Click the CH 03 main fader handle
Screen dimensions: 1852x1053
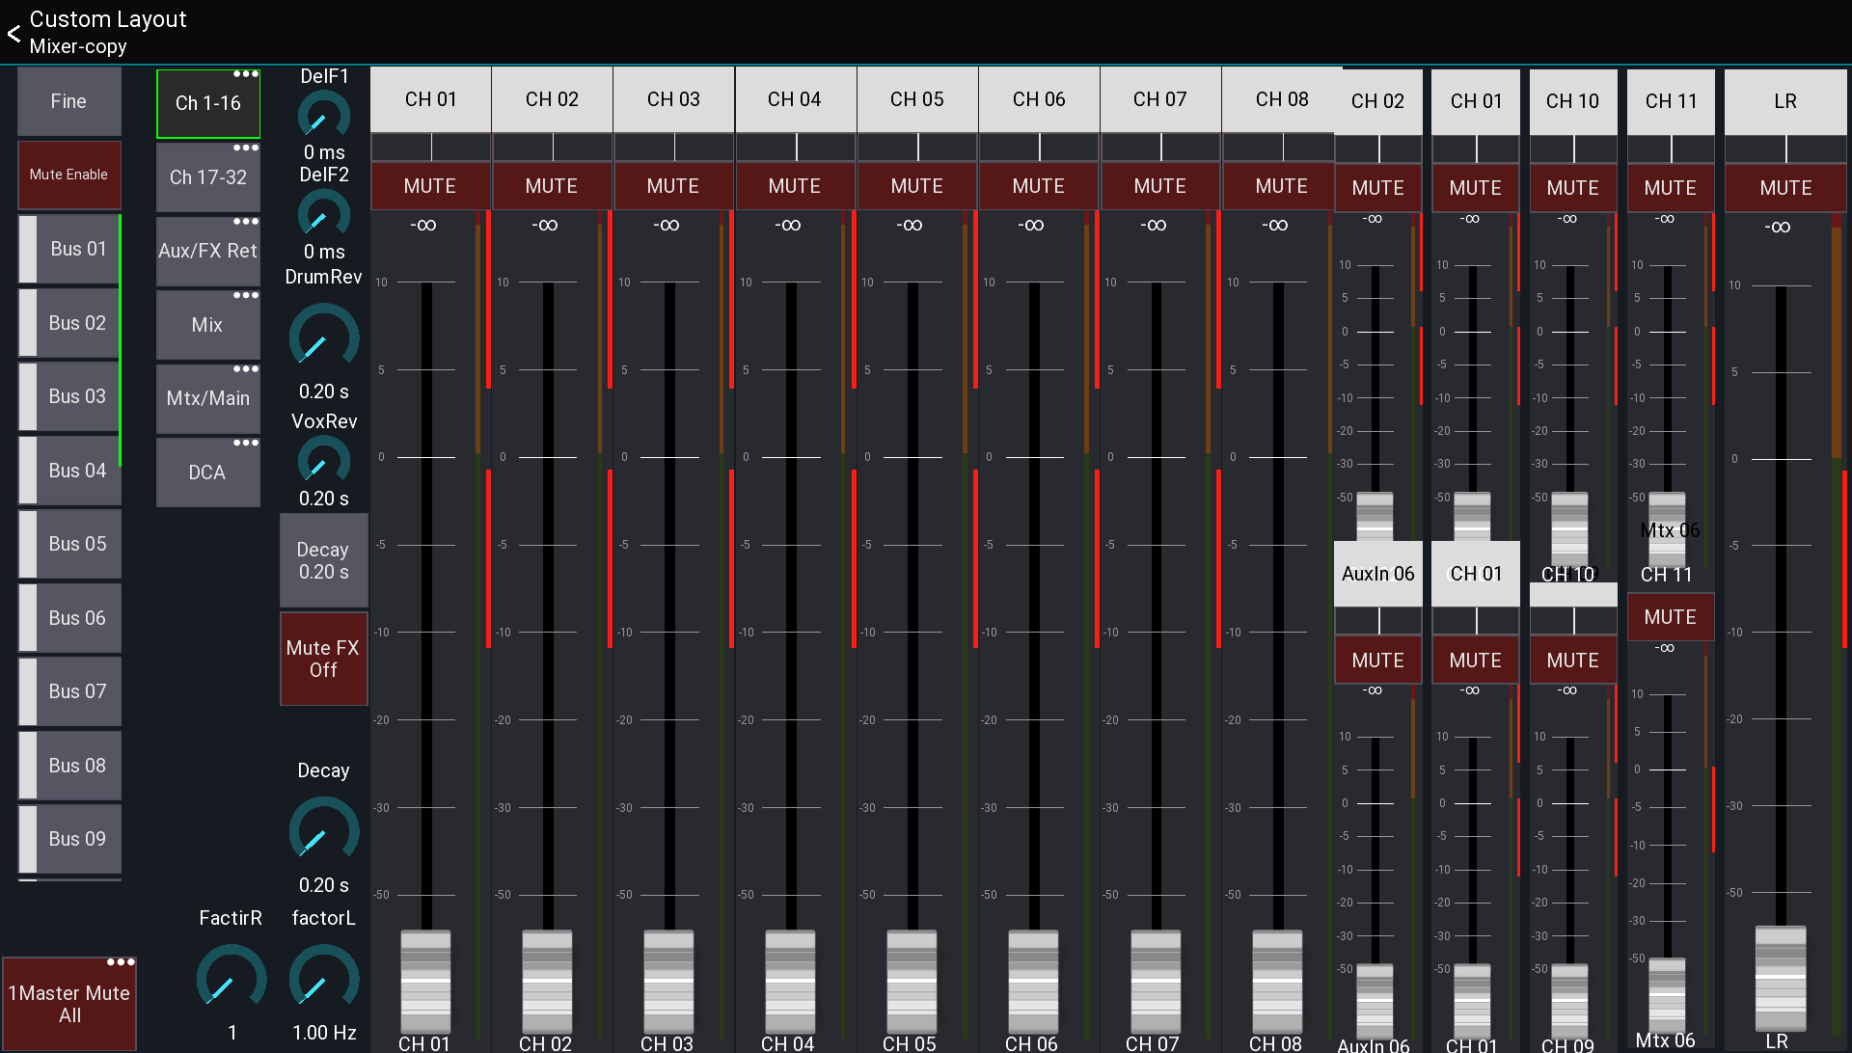click(x=668, y=982)
